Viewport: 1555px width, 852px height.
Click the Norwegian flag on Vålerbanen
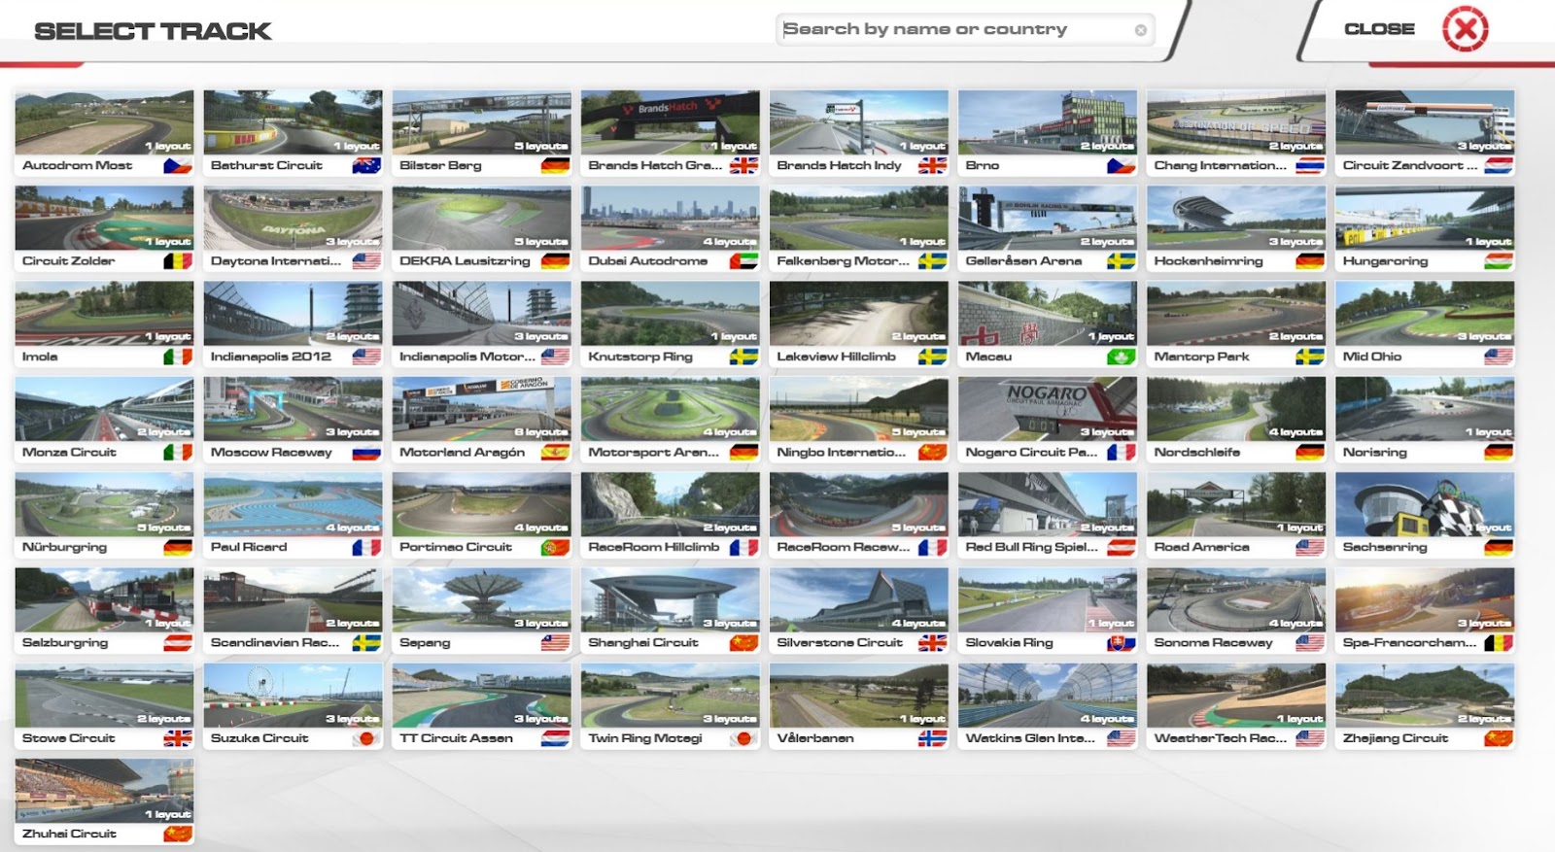932,738
